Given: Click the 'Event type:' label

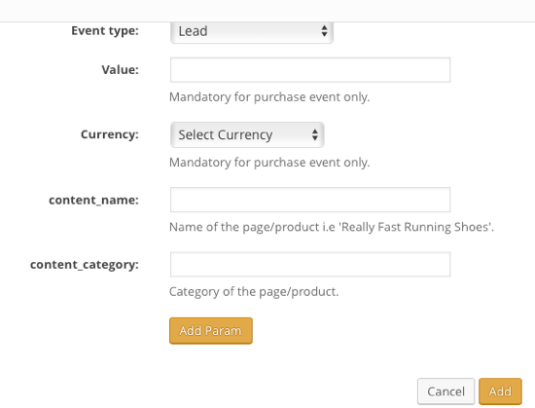Looking at the screenshot, I should [105, 31].
